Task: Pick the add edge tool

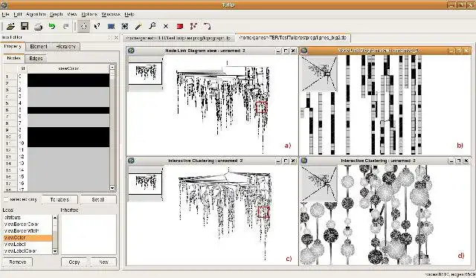Action: [x=193, y=27]
